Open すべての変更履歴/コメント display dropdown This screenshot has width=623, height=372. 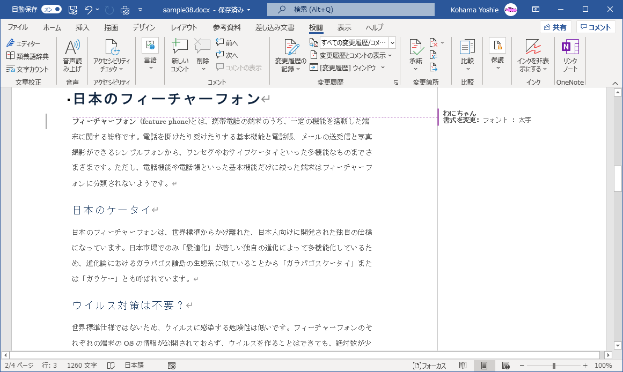[392, 43]
